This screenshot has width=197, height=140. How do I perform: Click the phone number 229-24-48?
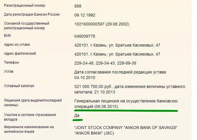click(x=84, y=63)
